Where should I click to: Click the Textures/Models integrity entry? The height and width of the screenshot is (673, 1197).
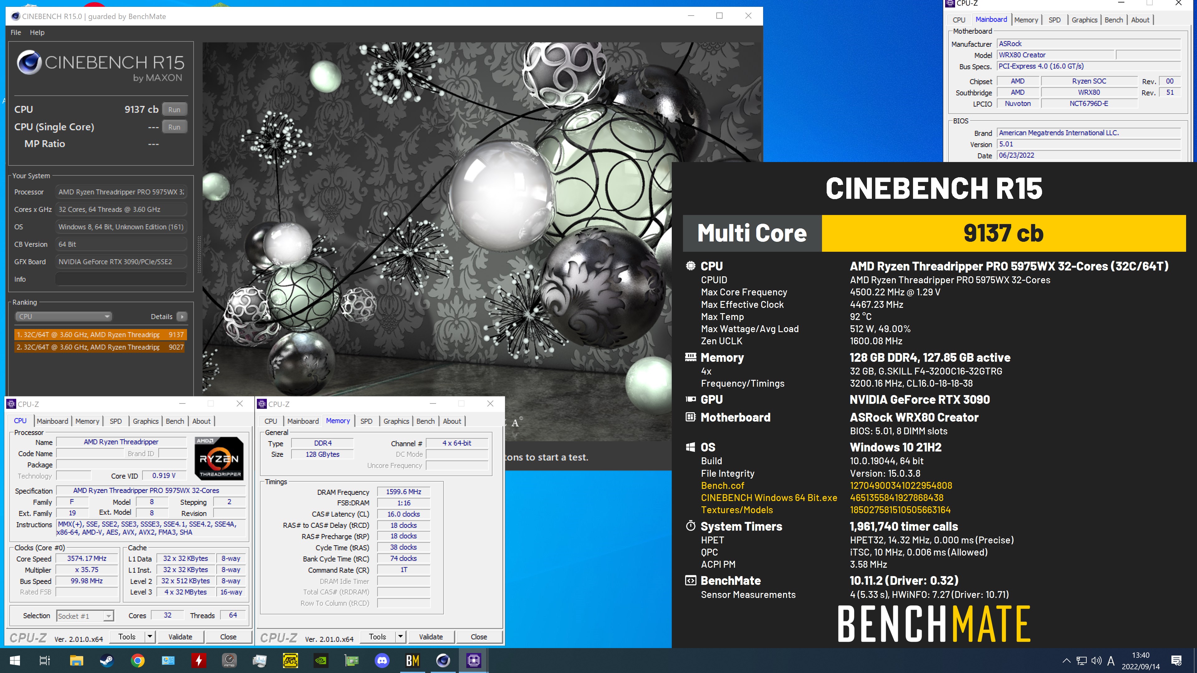point(737,509)
